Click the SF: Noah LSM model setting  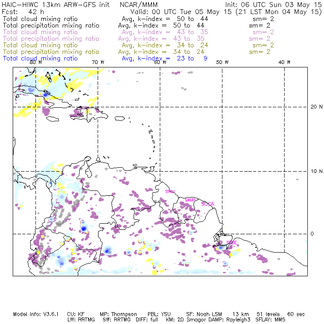point(204,314)
